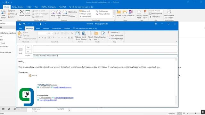Click the ChangeGlobe logo image in signature
Image resolution: width=205 pixels, height=115 pixels.
tap(27, 97)
